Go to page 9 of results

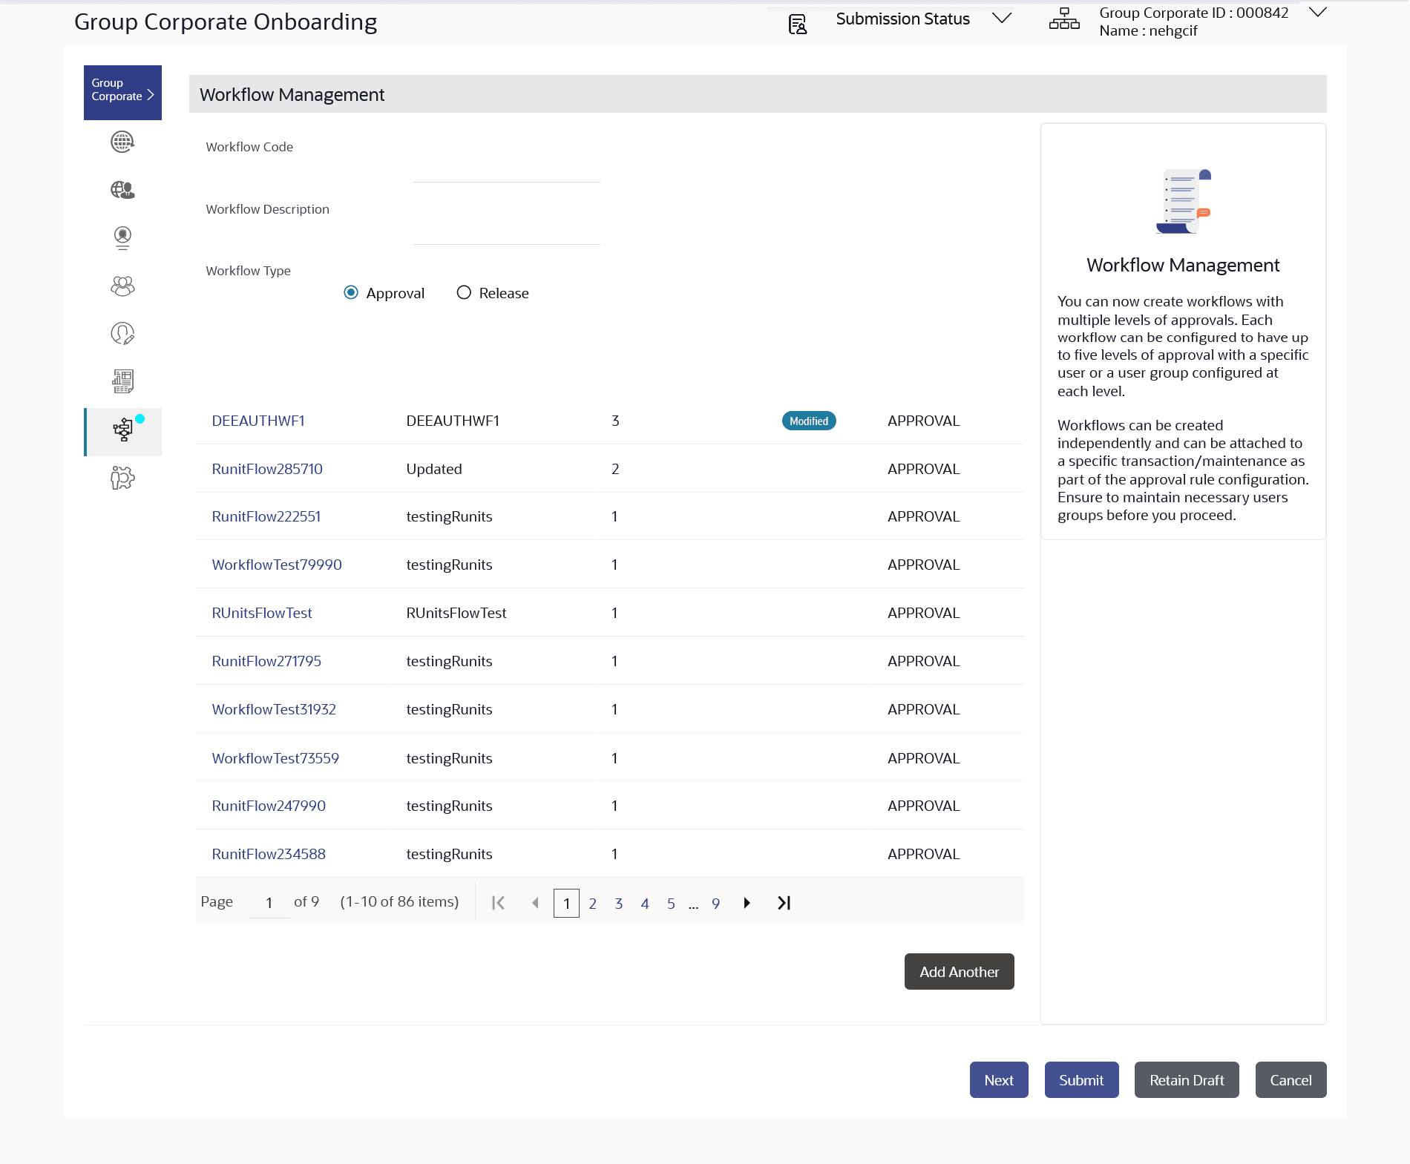tap(716, 904)
